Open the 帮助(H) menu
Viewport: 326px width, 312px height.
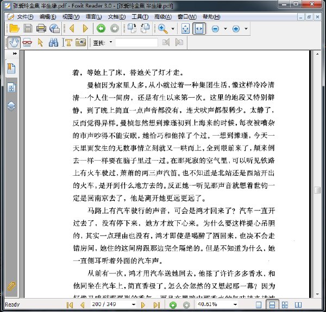click(x=211, y=17)
